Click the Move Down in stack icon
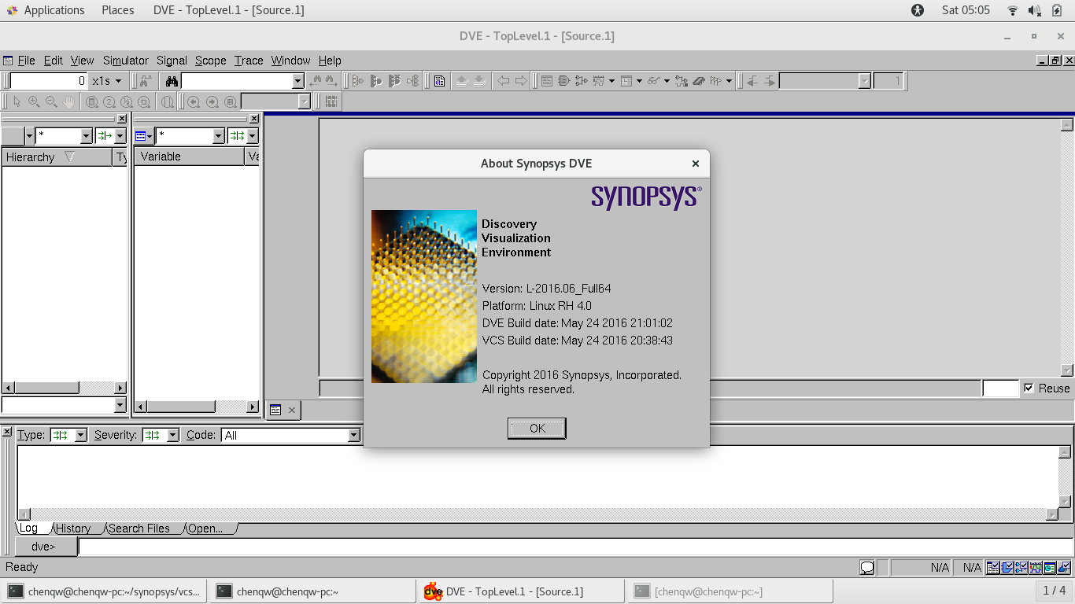1075x604 pixels. coord(479,81)
